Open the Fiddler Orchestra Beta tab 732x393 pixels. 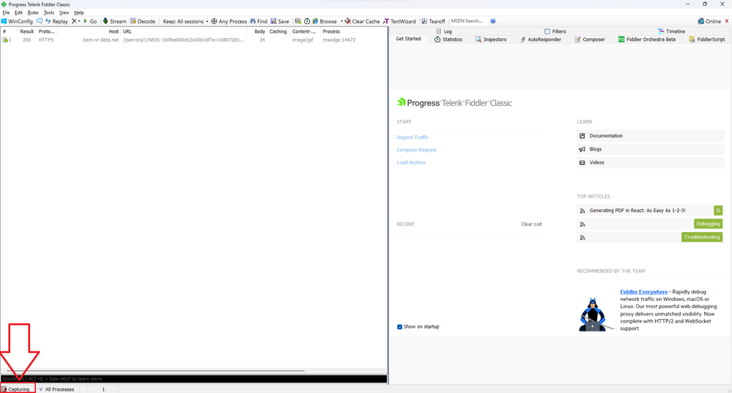tap(646, 40)
